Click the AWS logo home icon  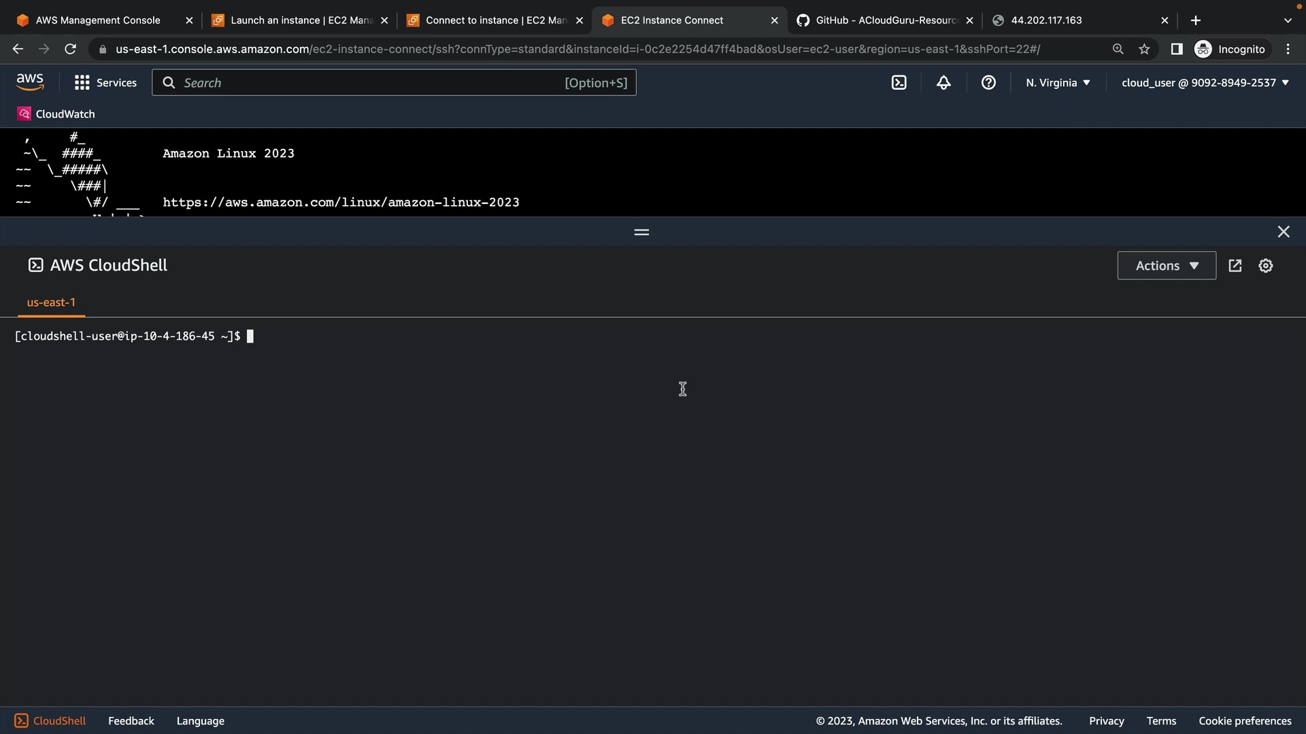point(30,82)
